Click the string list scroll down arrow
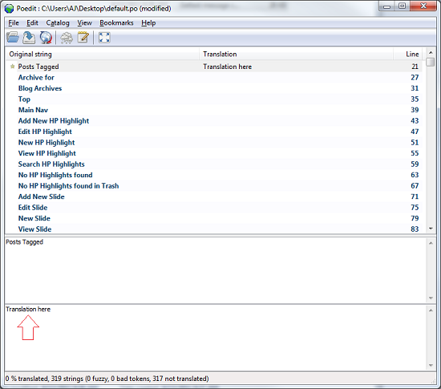 [431, 229]
